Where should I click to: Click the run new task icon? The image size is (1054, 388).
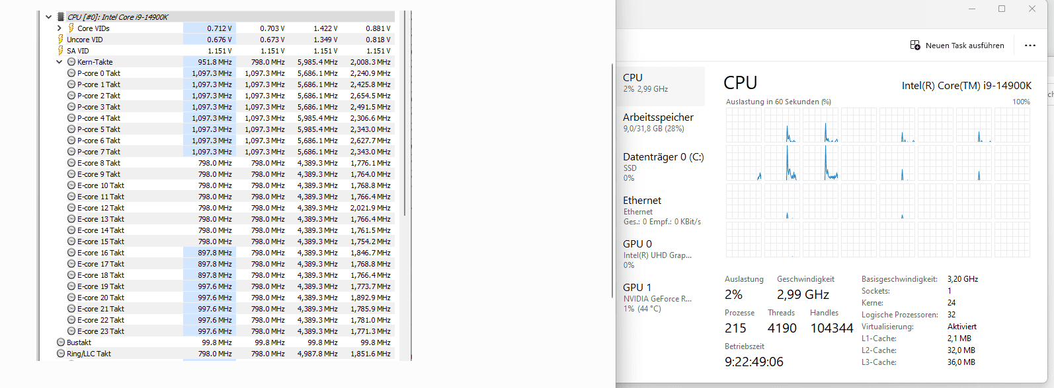tap(915, 46)
